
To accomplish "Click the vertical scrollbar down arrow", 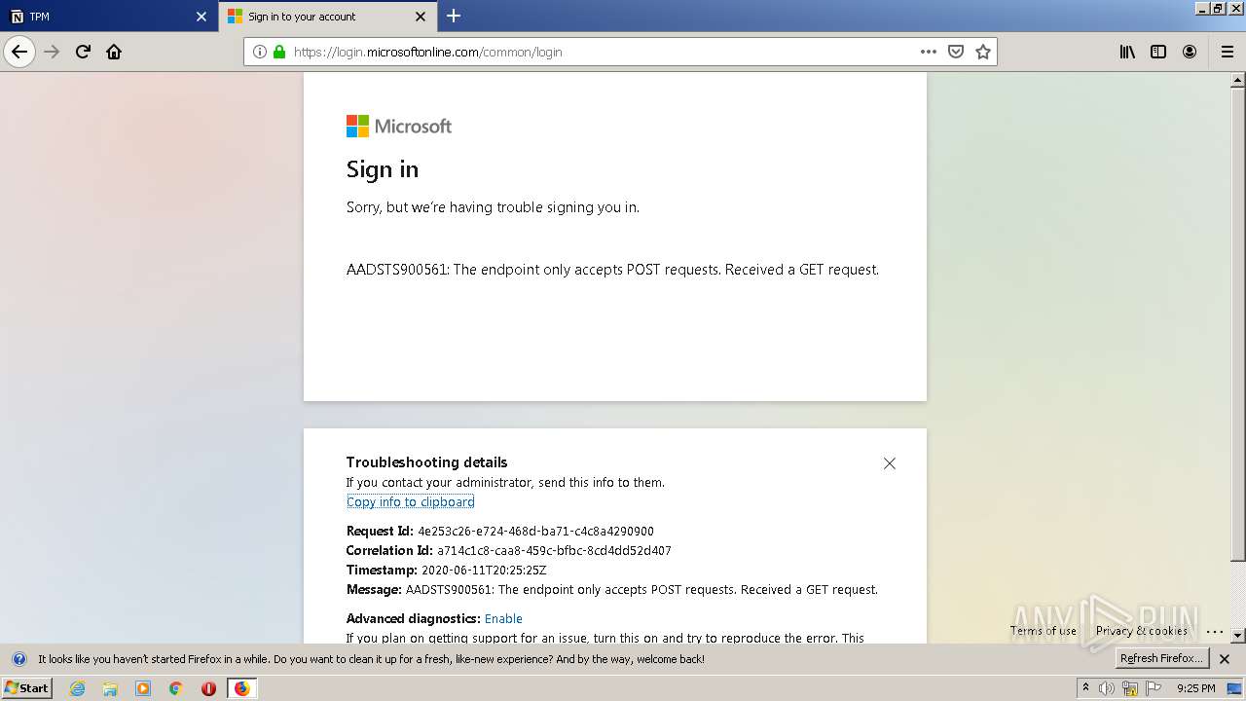I will tap(1238, 636).
